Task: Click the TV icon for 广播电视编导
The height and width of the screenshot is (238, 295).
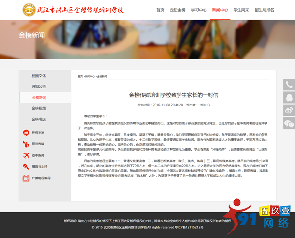Action: [26, 178]
